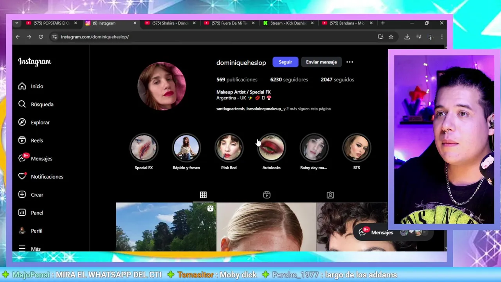Open Más hamburger menu icon
The image size is (501, 282).
click(22, 248)
